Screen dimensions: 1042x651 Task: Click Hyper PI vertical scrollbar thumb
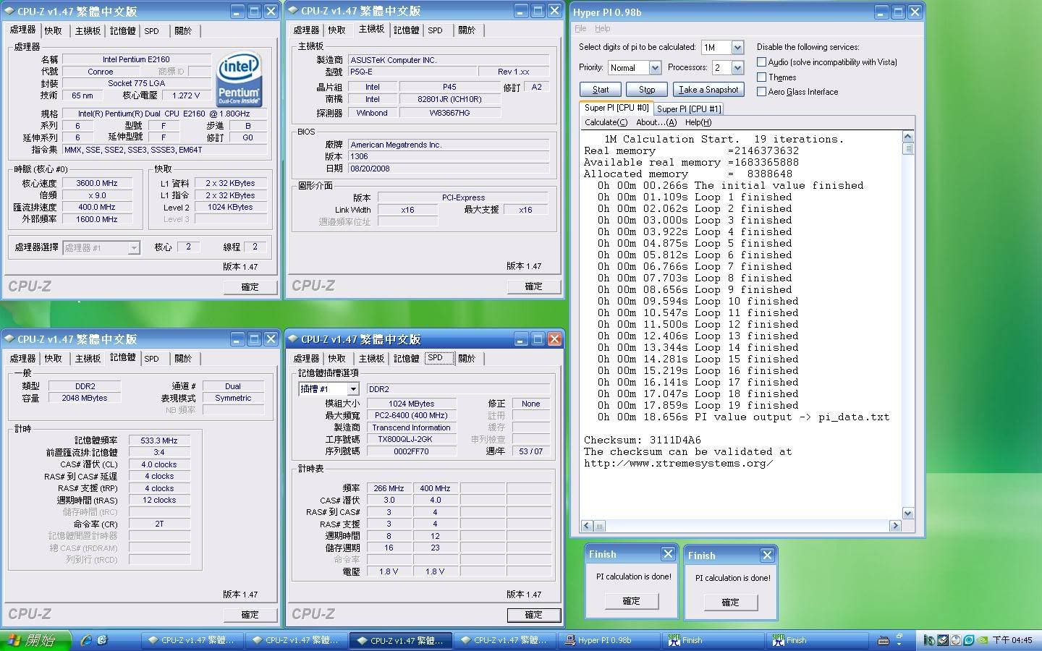[x=907, y=149]
